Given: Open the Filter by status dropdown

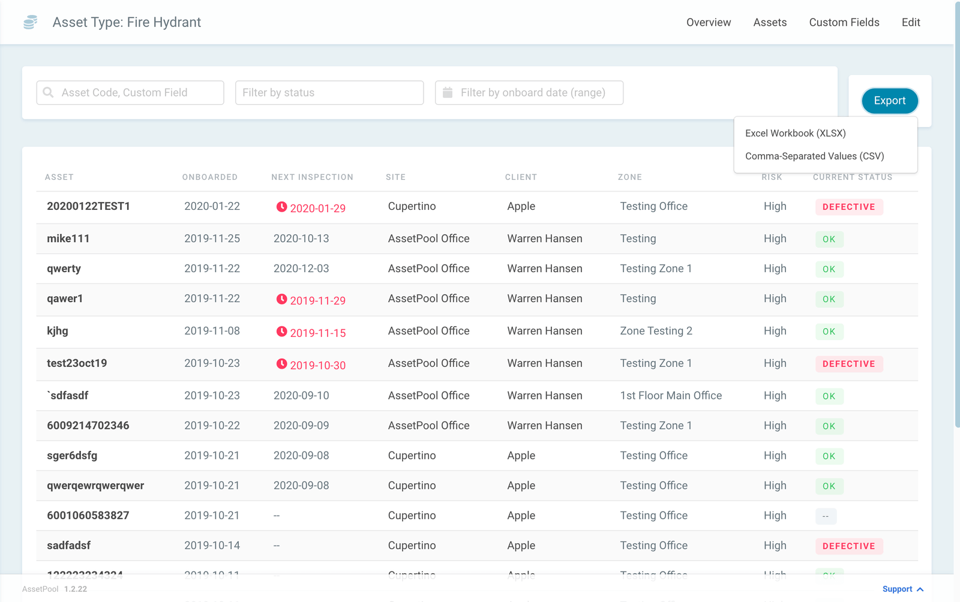Looking at the screenshot, I should pyautogui.click(x=329, y=93).
